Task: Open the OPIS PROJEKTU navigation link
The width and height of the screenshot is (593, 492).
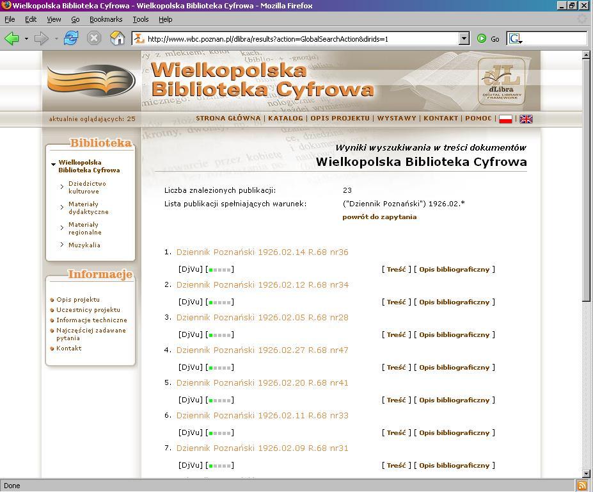Action: (x=340, y=118)
